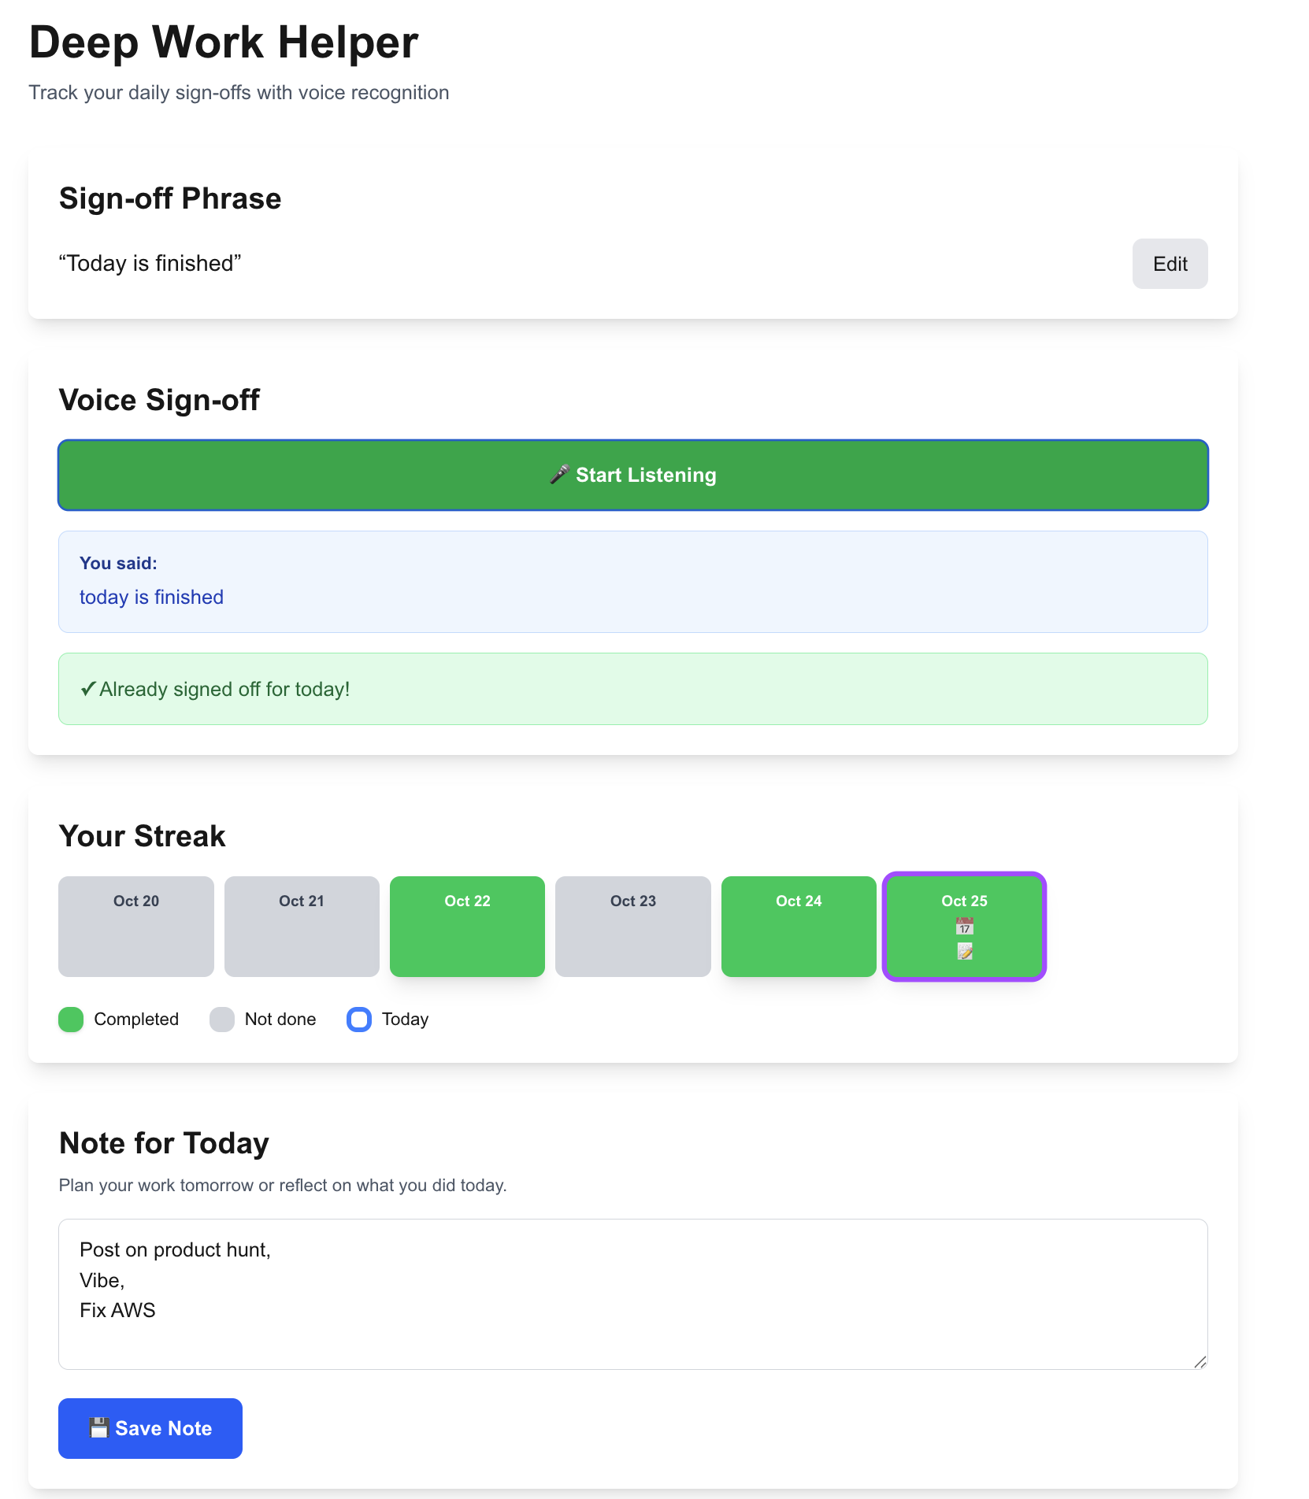This screenshot has height=1499, width=1309.
Task: Click the blue-outlined Today legend marker
Action: [359, 1019]
